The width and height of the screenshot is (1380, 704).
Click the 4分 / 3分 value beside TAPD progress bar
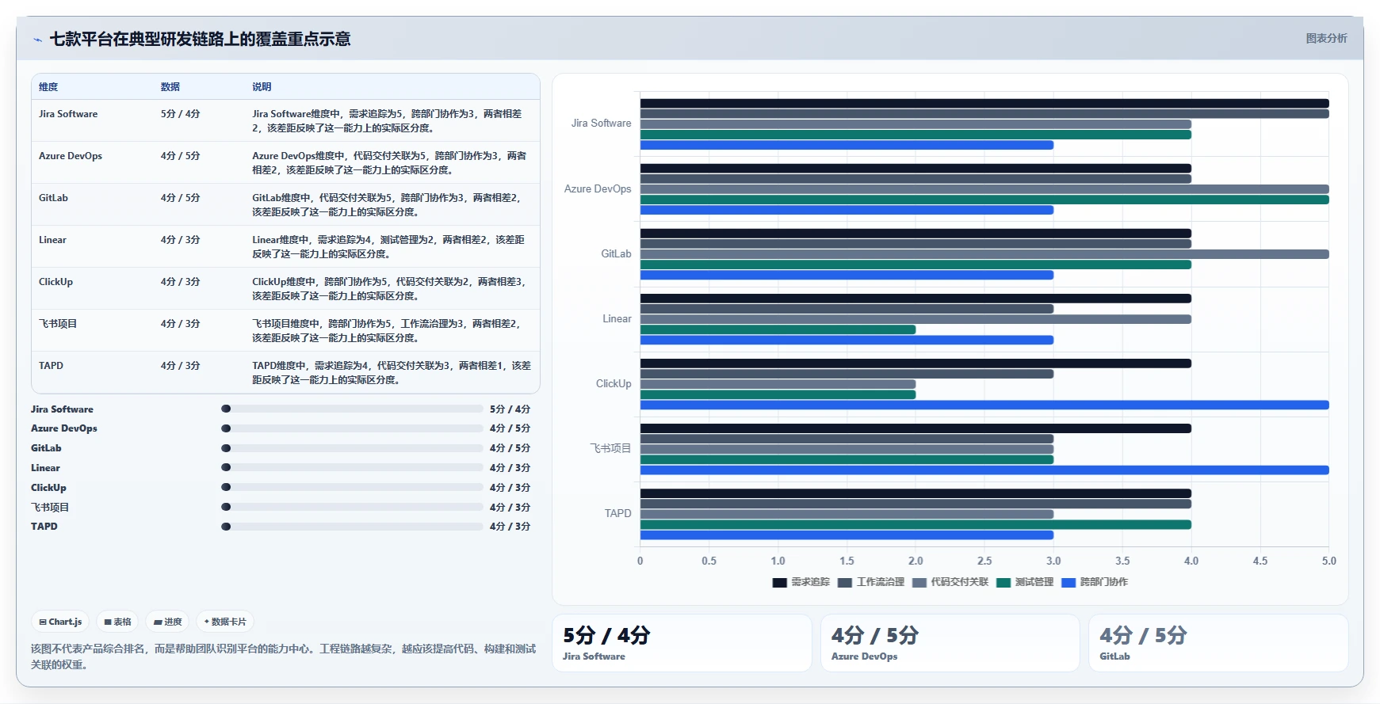coord(510,527)
